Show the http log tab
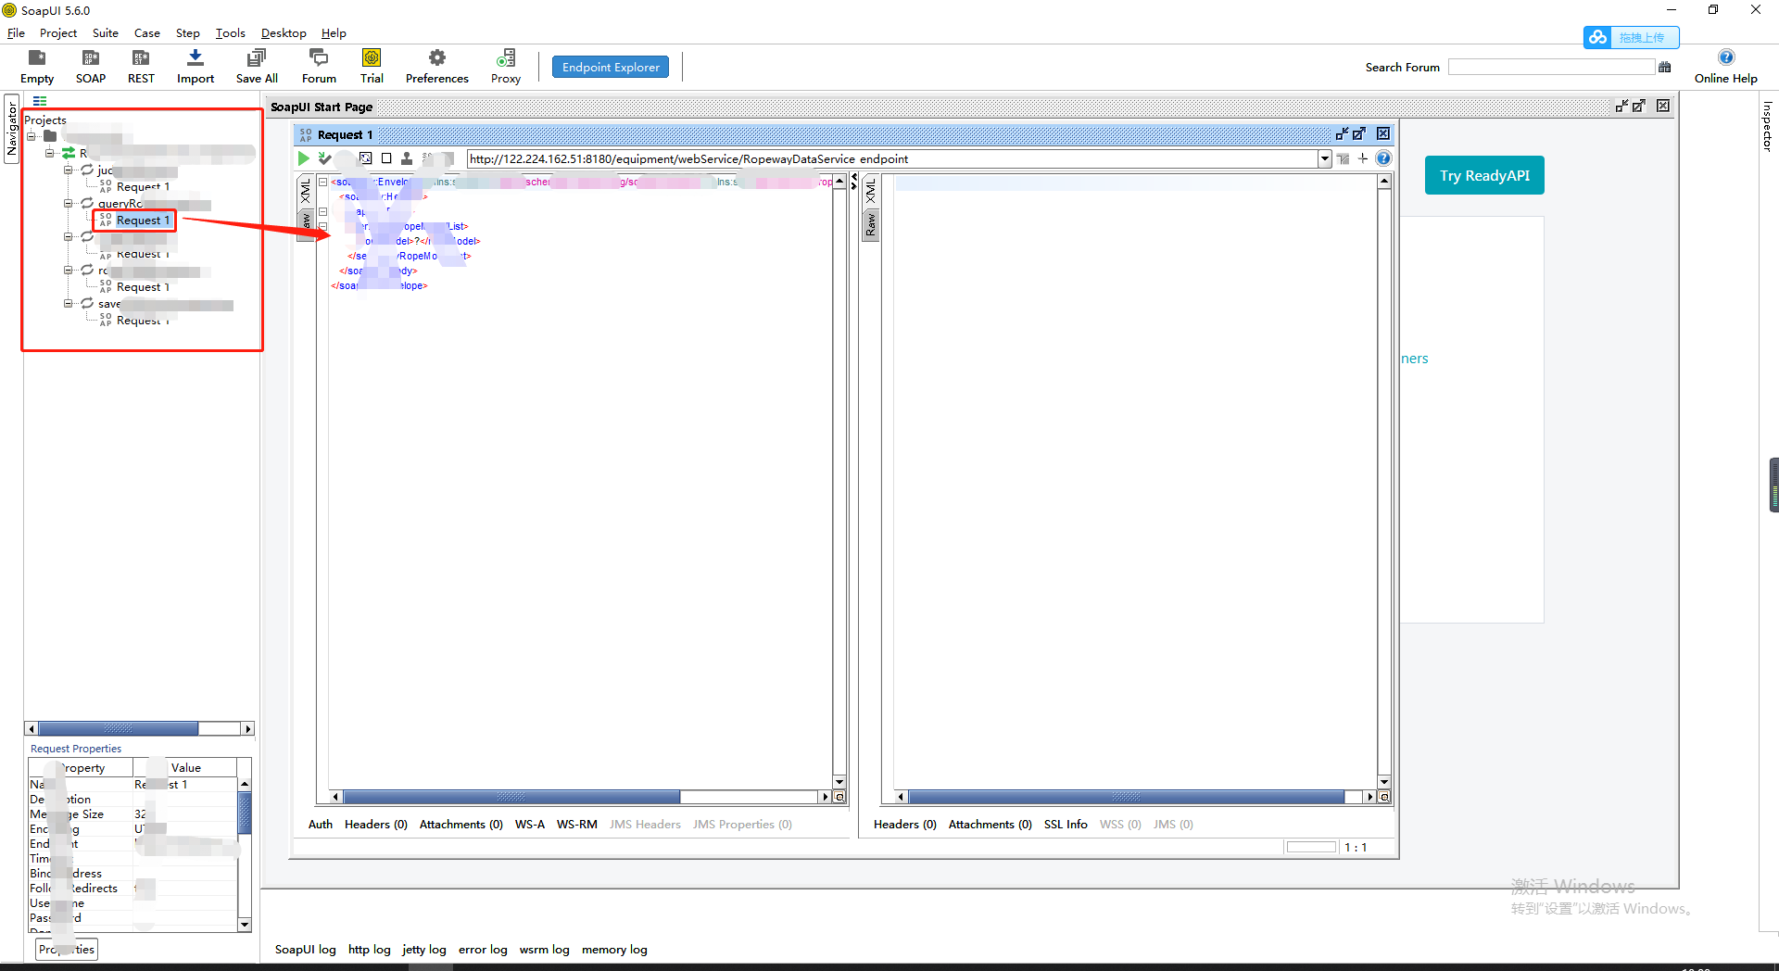 (x=370, y=950)
